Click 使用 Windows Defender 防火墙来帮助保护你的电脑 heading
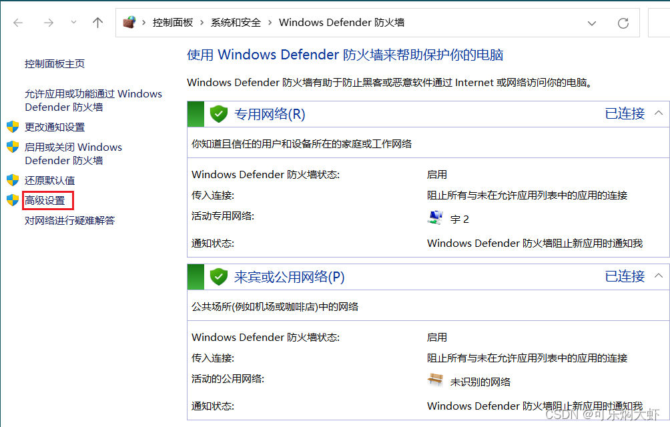The width and height of the screenshot is (670, 427). 345,55
